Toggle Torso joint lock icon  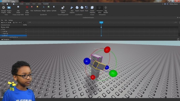point(26,29)
